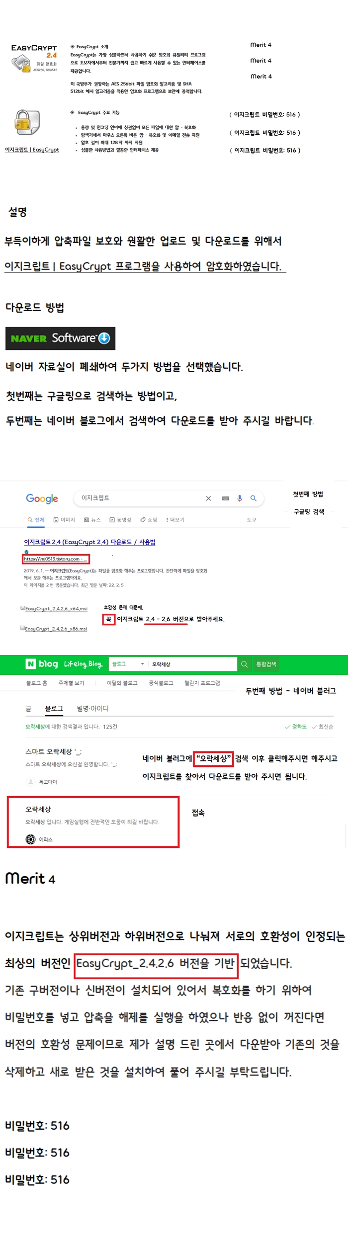Select 정확도 sort option

point(296,727)
